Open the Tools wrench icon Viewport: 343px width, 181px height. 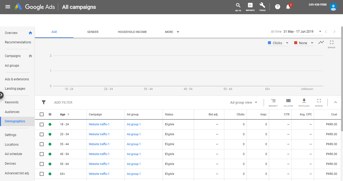click(262, 6)
